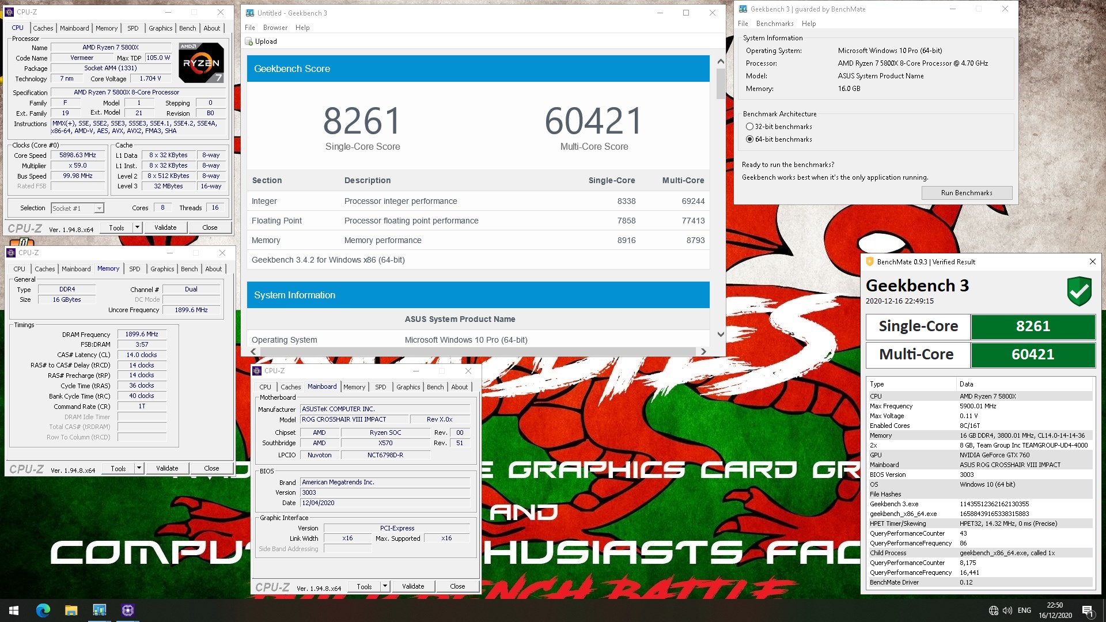This screenshot has height=622, width=1106.
Task: Open Help menu in BenchMate Geekbench window
Action: click(809, 24)
